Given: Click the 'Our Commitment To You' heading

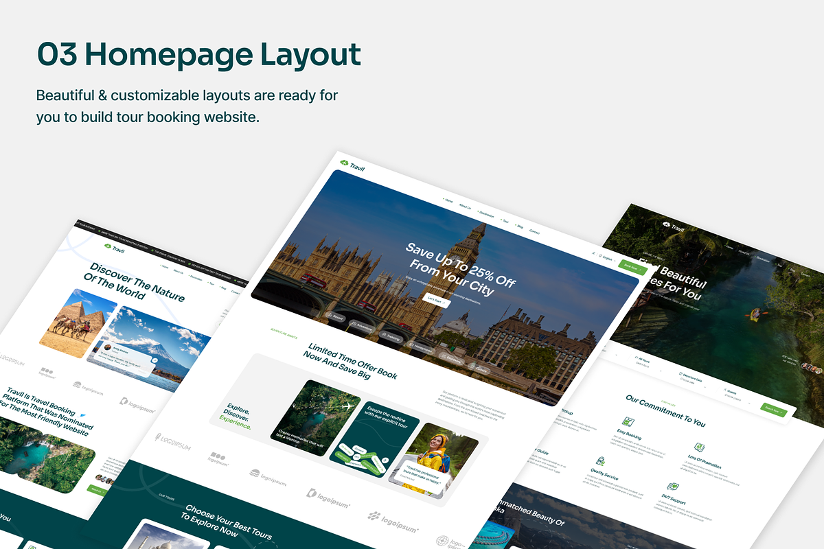Looking at the screenshot, I should pos(665,410).
